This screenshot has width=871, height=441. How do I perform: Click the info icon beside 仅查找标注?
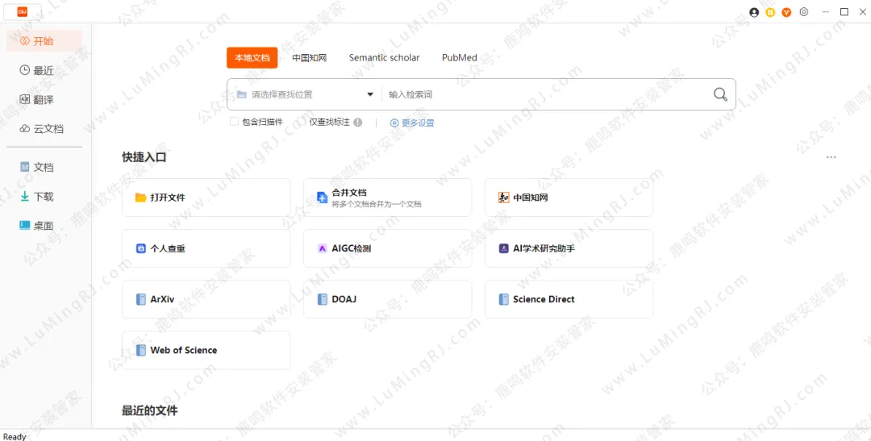point(358,123)
